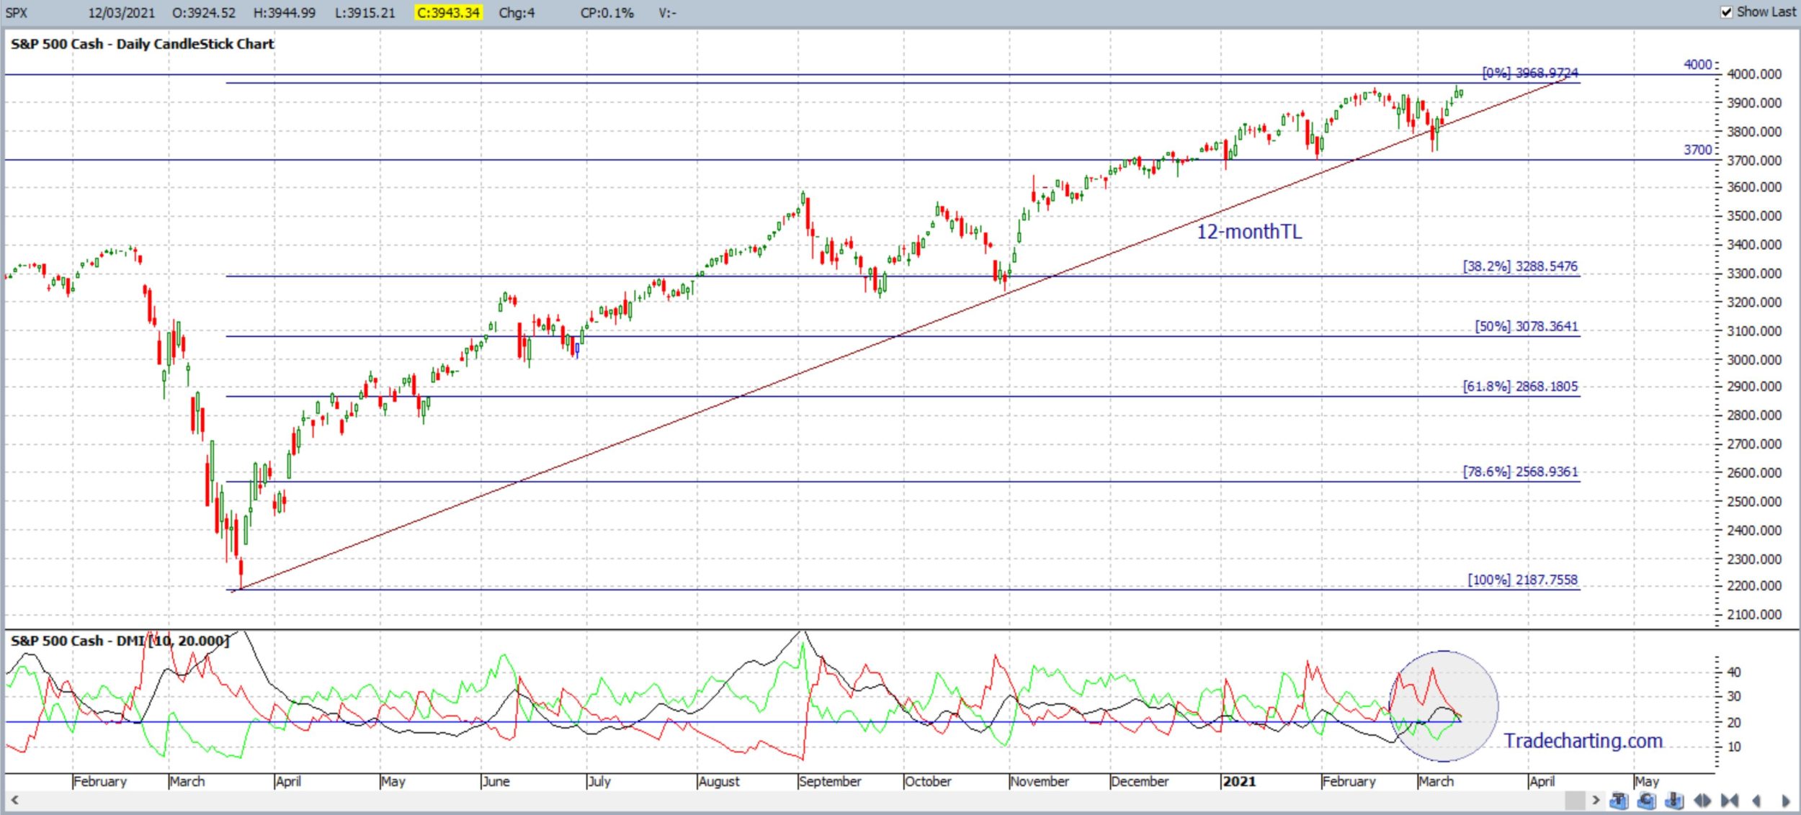Click the V:- volume field in header
Viewport: 1801px width, 815px height.
click(x=667, y=12)
